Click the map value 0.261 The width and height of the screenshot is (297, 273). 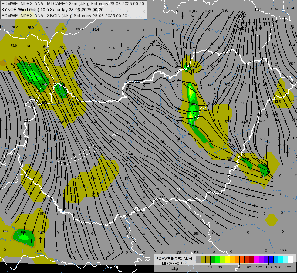[x=209, y=11]
